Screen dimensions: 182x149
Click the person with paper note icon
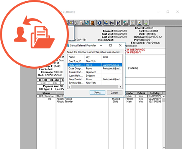139,23
